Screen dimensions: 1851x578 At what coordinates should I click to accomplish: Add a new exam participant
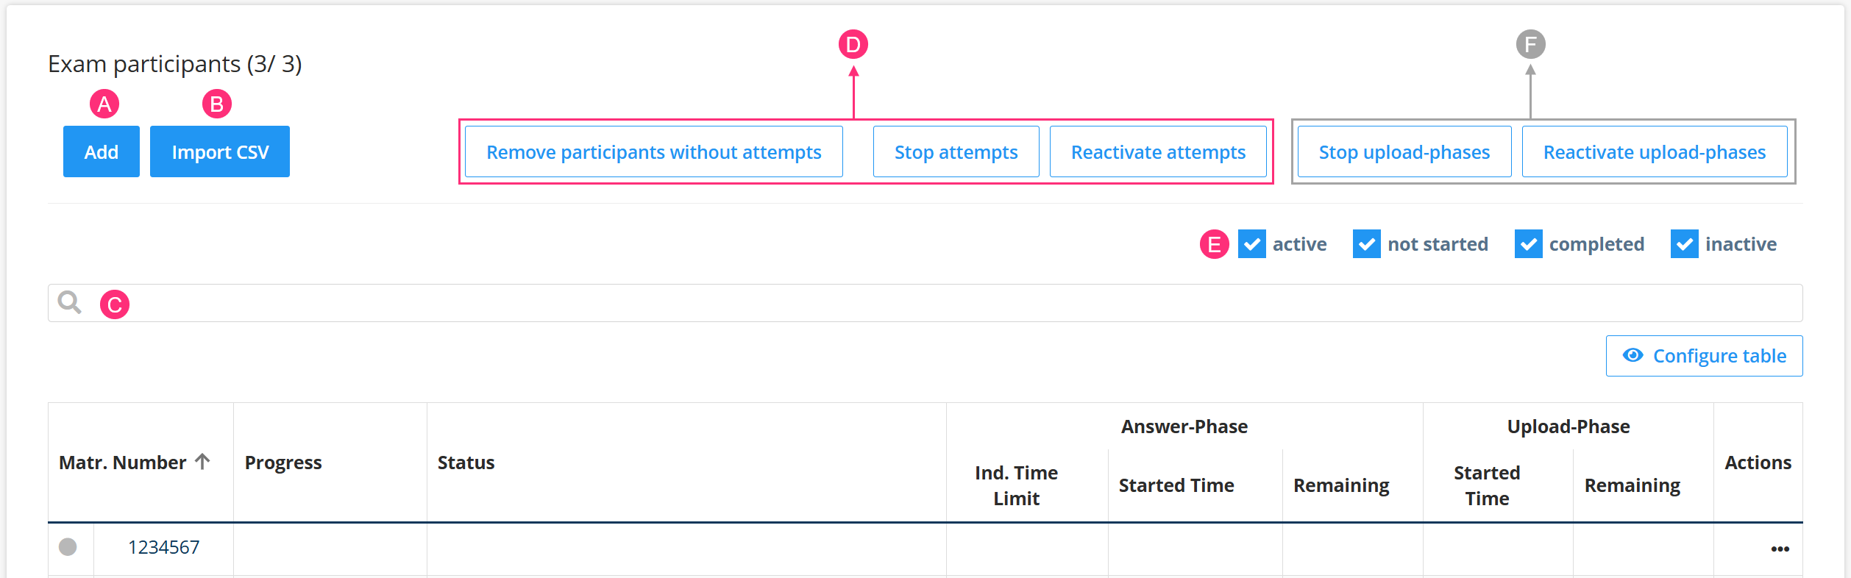tap(102, 152)
